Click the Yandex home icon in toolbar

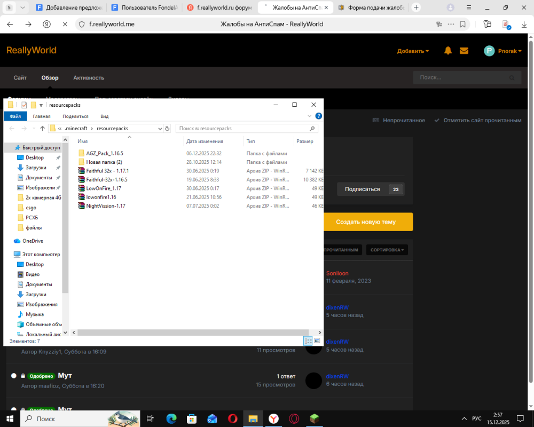(46, 24)
